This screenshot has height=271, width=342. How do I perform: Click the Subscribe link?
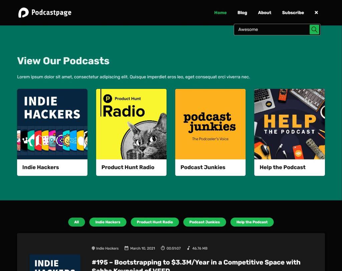[293, 13]
